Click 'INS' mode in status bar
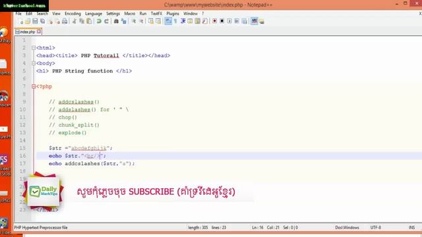Viewport: 422px width, 237px height. click(411, 228)
